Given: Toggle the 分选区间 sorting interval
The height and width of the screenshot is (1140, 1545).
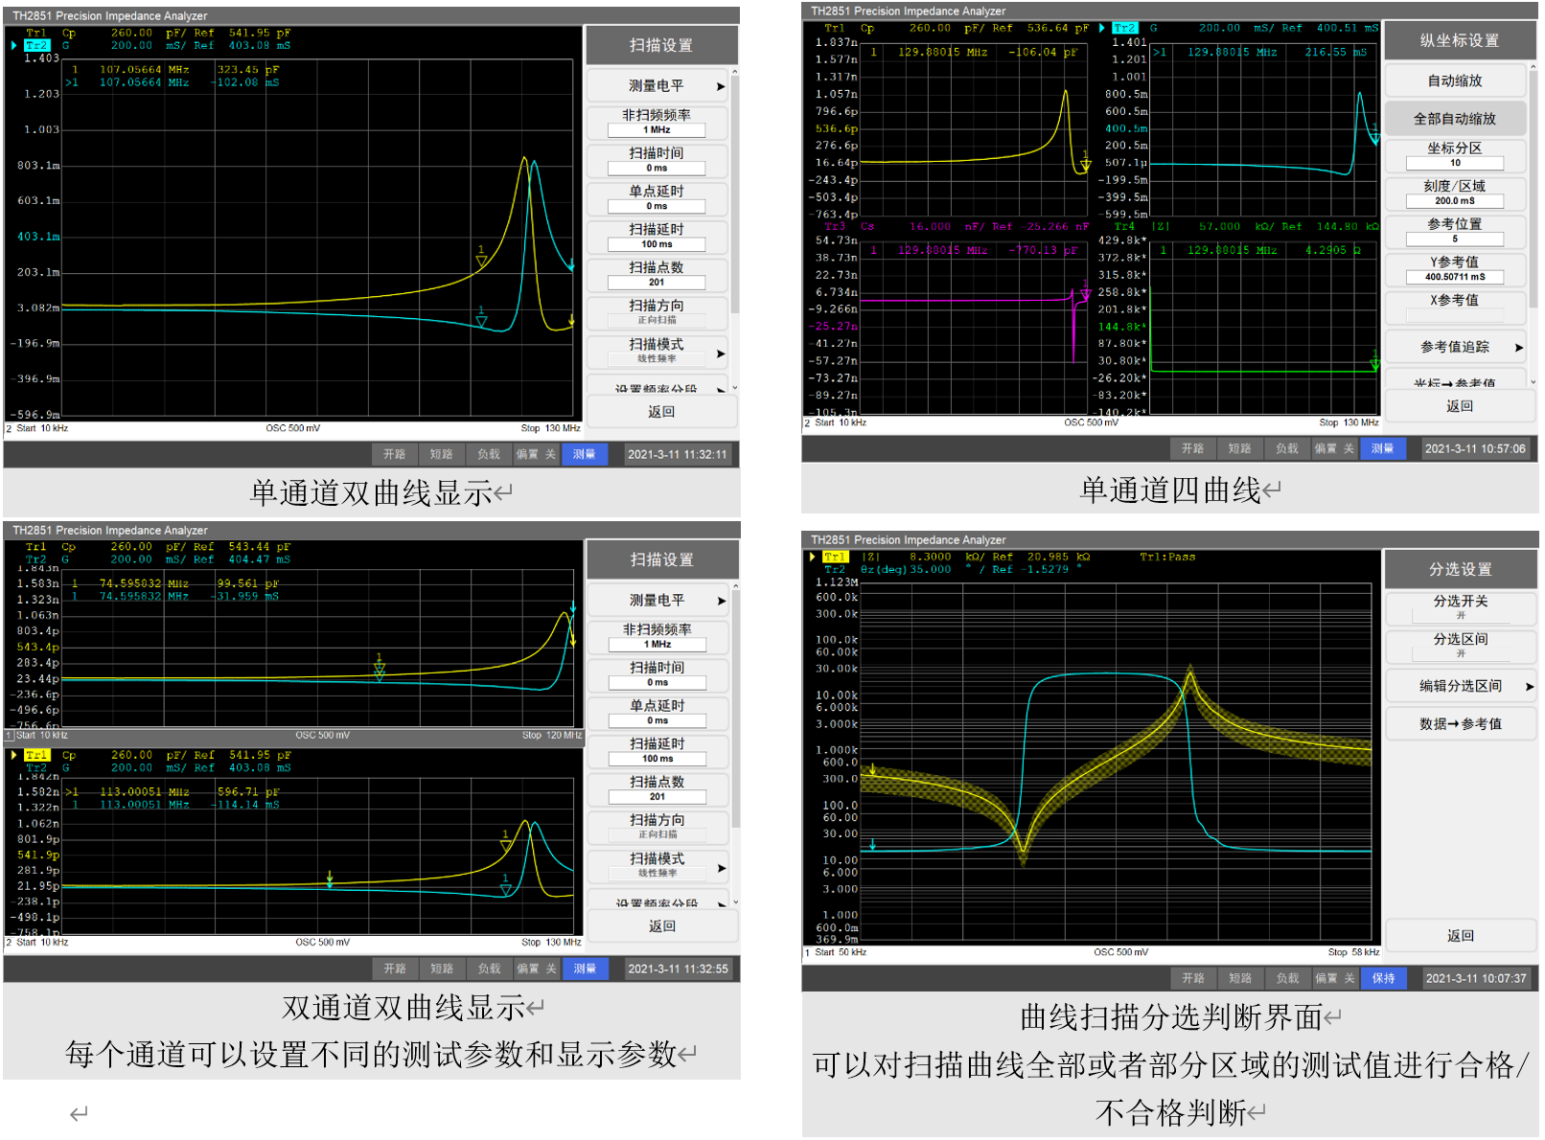Looking at the screenshot, I should click(1460, 646).
